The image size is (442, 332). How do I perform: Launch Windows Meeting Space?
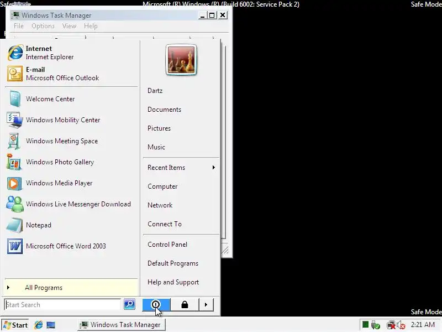[72, 141]
